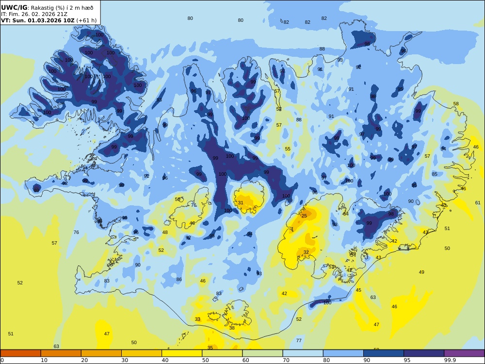Select the "33" value near the south coast
The width and height of the screenshot is (485, 364).
[197, 319]
